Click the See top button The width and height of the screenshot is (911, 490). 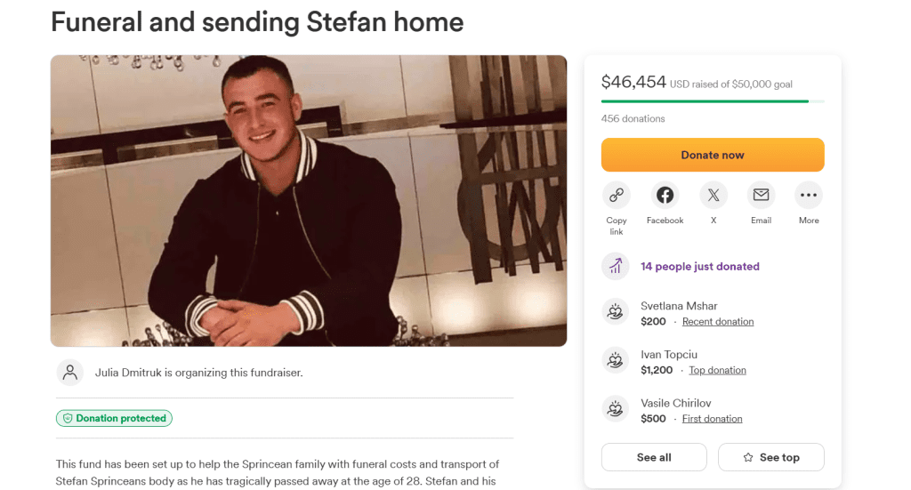click(770, 457)
